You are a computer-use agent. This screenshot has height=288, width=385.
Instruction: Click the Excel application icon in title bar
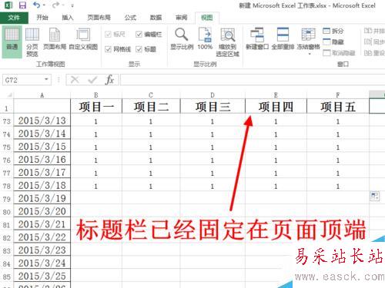click(x=8, y=5)
